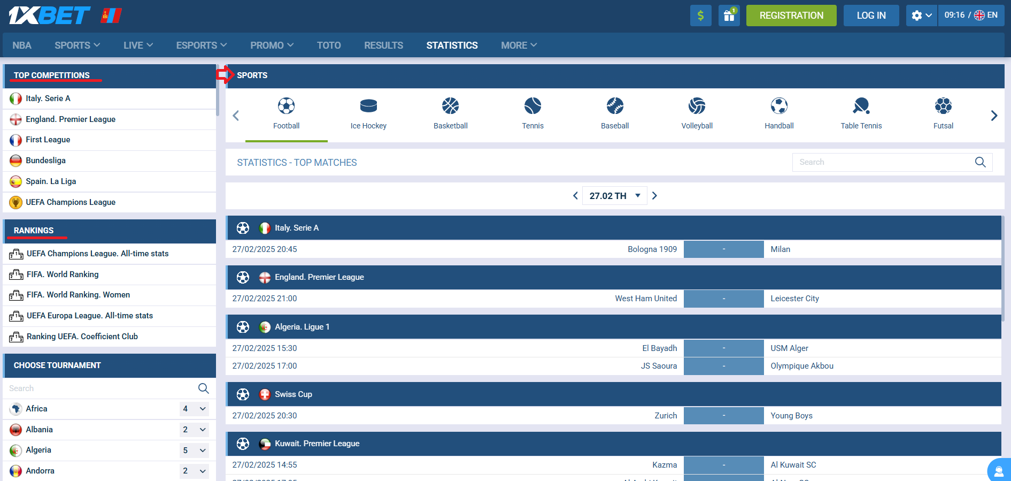Select the Football sport icon
Image resolution: width=1011 pixels, height=481 pixels.
(x=287, y=114)
